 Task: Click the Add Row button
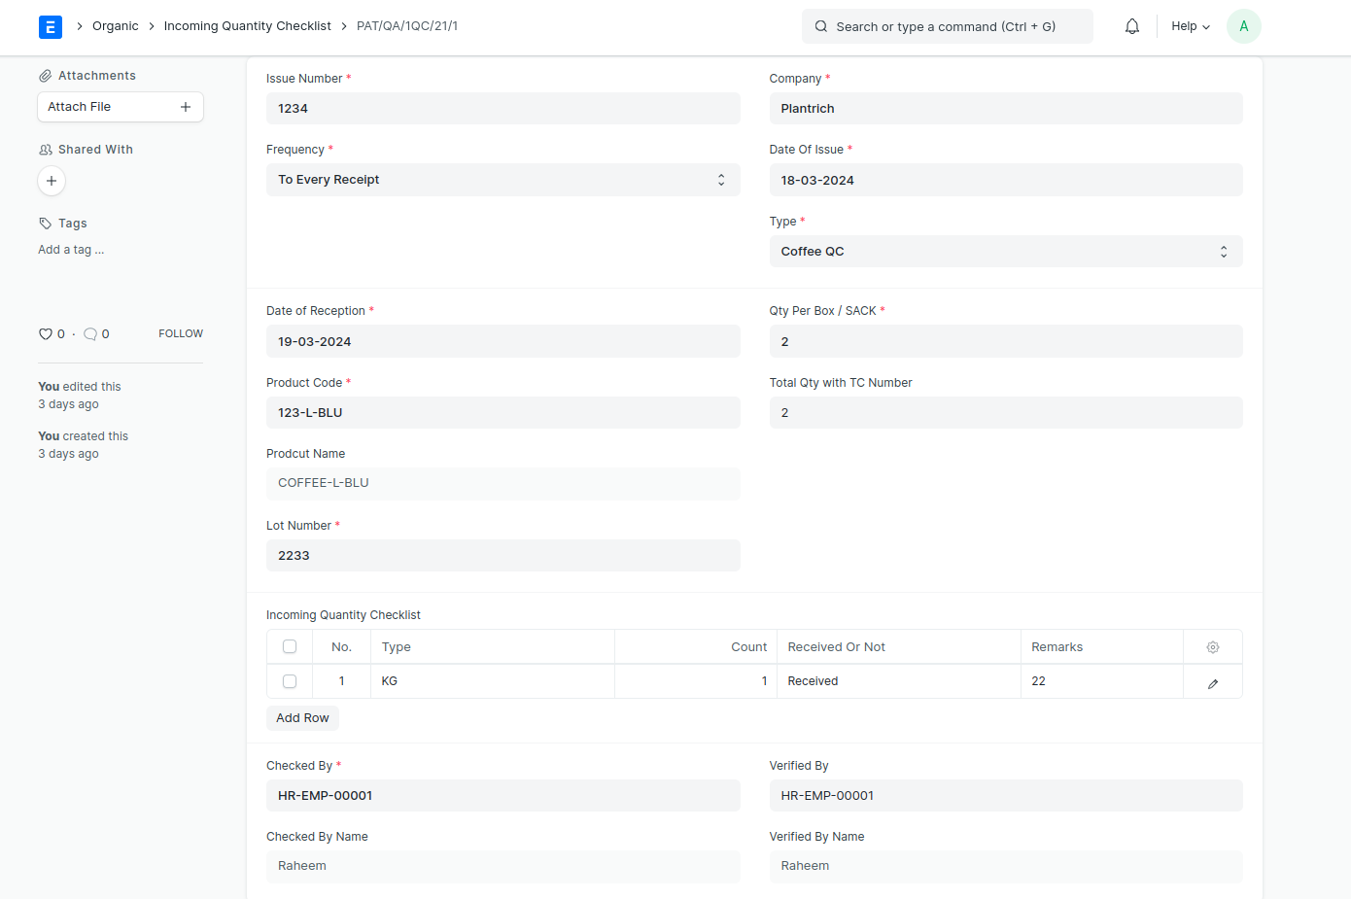pyautogui.click(x=302, y=718)
